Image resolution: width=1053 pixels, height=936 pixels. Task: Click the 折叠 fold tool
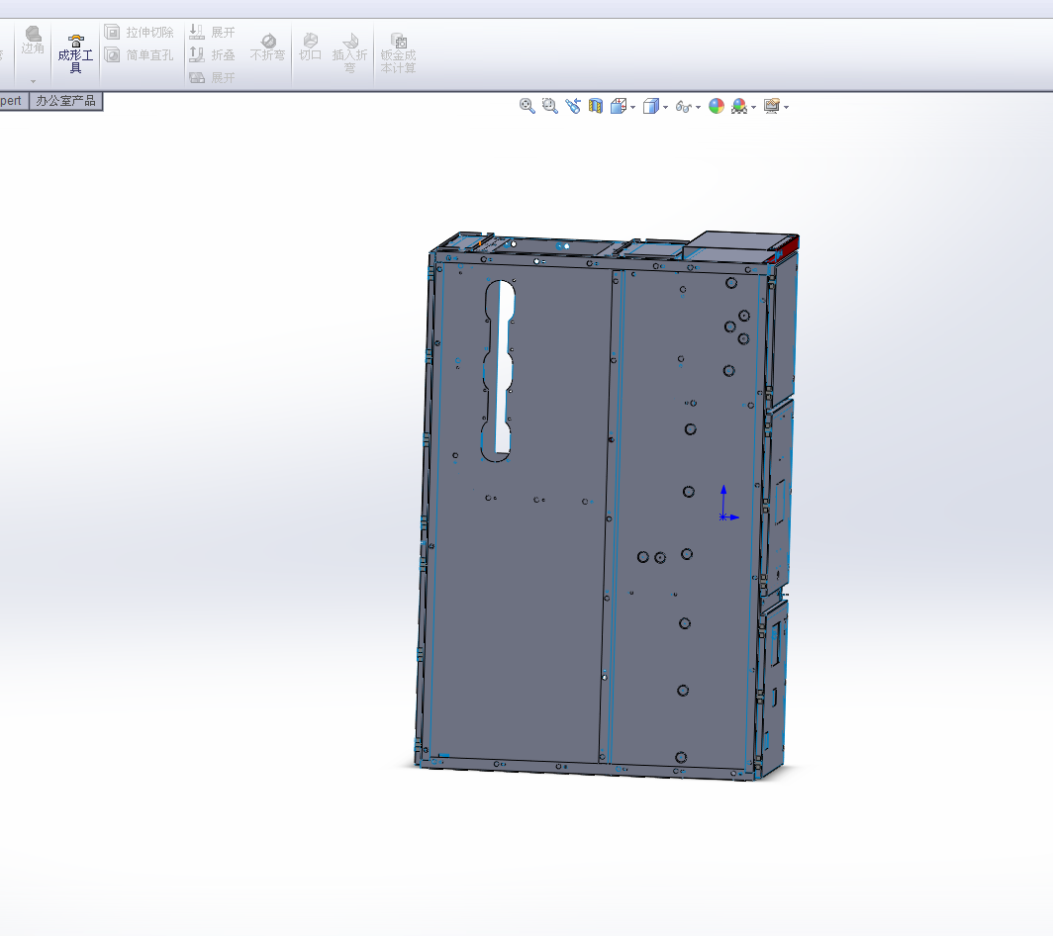pos(212,54)
